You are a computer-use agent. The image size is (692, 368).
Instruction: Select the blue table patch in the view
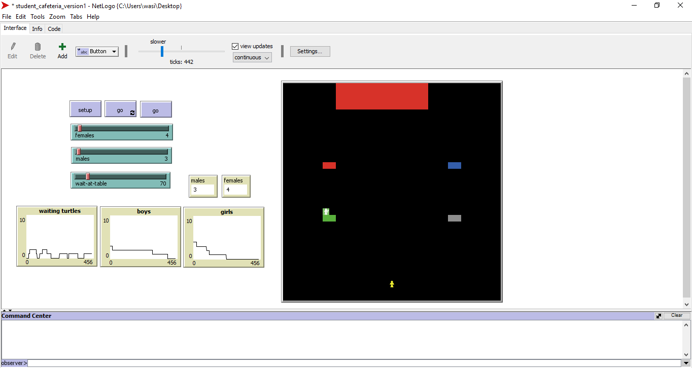455,165
